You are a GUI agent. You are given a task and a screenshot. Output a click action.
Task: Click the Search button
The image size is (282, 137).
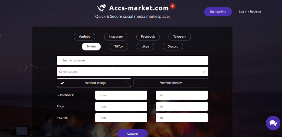click(x=132, y=134)
